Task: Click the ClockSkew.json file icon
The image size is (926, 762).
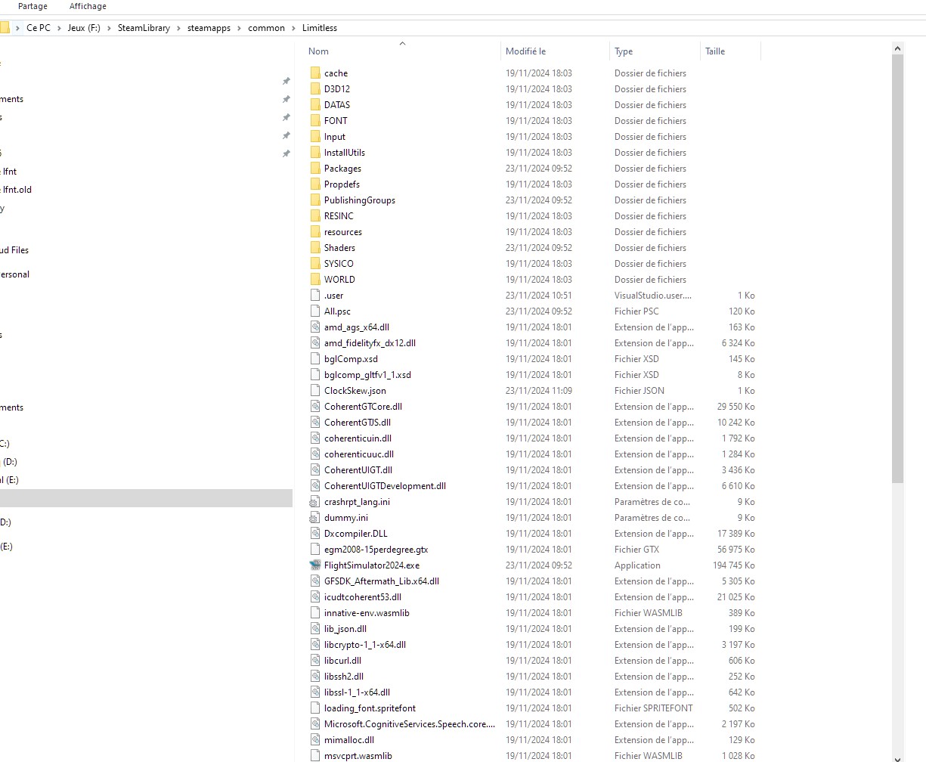Action: (315, 391)
